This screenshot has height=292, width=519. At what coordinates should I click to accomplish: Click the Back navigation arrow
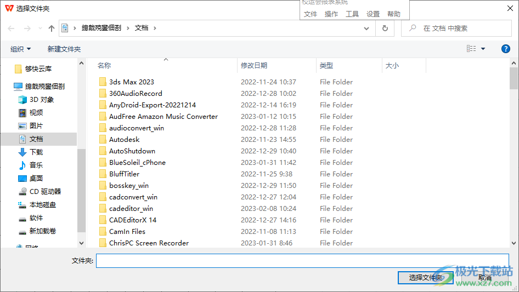point(12,28)
